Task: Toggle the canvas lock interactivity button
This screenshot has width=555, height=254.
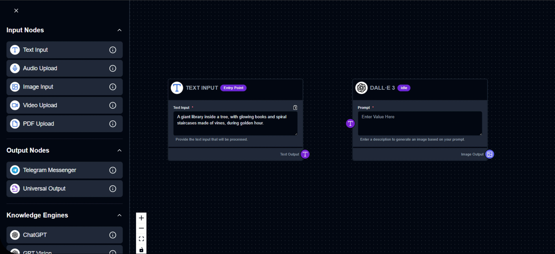Action: [141, 250]
